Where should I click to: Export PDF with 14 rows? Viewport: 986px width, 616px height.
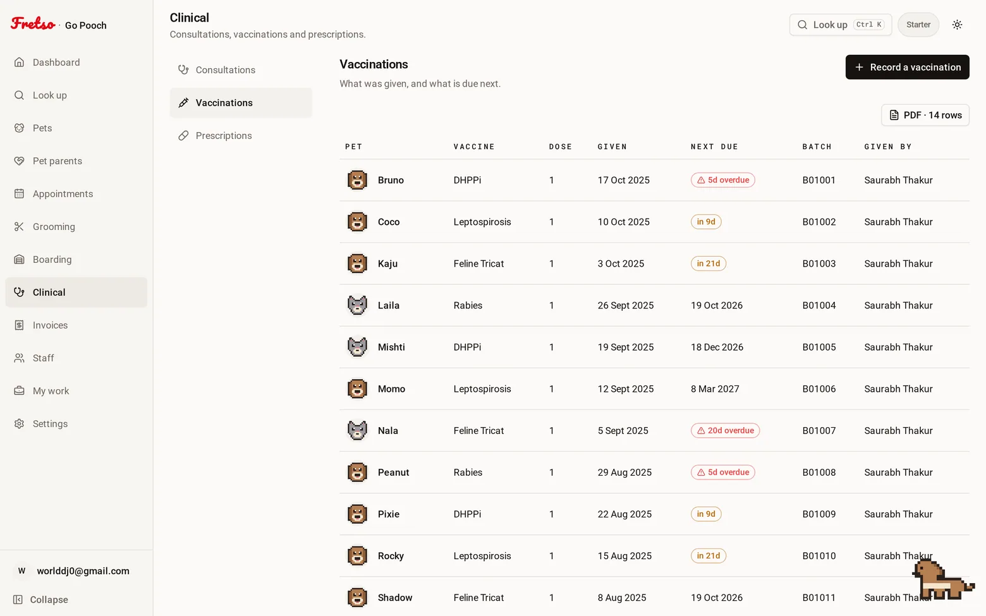925,115
